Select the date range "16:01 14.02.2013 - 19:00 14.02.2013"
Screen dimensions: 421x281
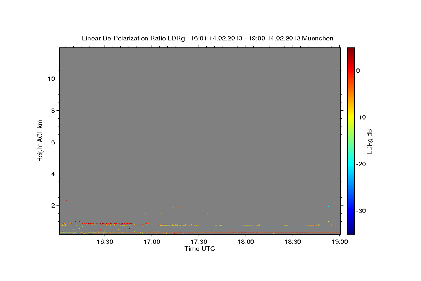pyautogui.click(x=245, y=38)
